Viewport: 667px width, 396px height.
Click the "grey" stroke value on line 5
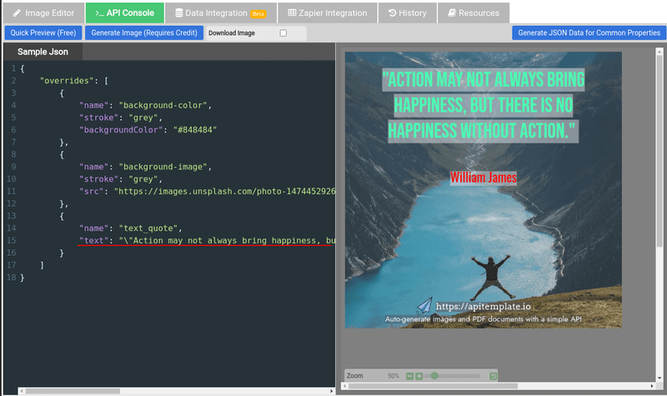pyautogui.click(x=143, y=118)
